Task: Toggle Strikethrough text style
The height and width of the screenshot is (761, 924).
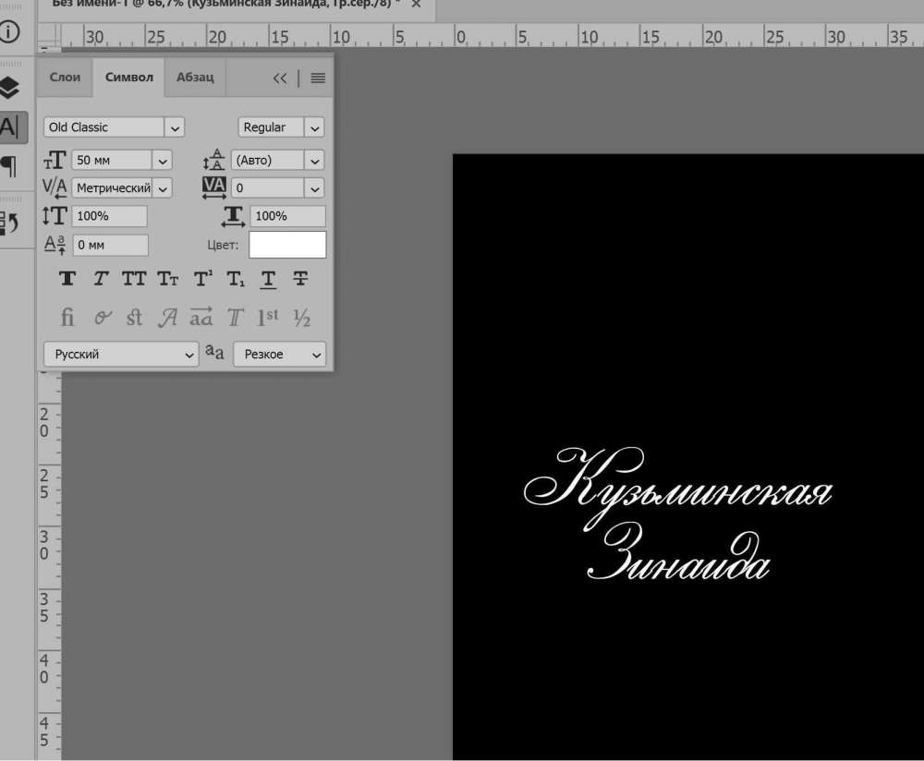Action: coord(300,279)
